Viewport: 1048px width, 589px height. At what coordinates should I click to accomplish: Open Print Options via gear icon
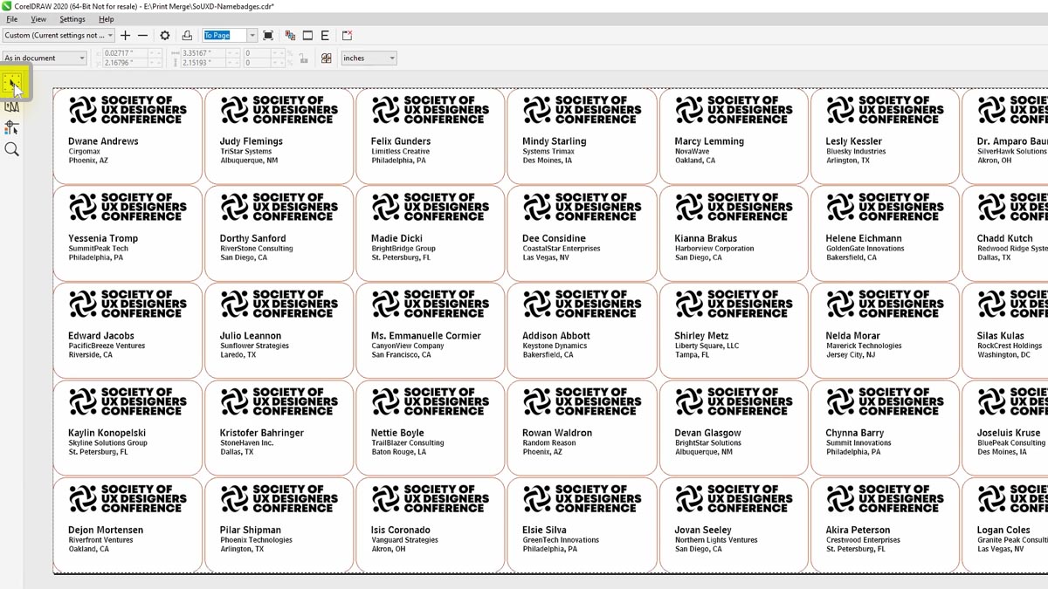click(165, 36)
